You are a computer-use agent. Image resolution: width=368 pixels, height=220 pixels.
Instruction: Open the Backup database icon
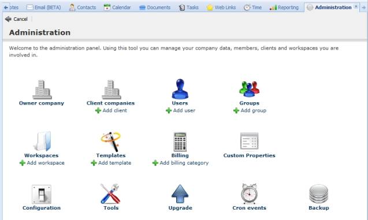318,194
